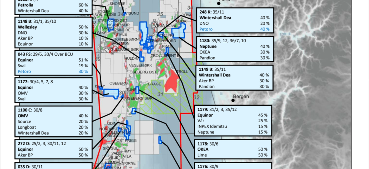Click the '1177: 30/4, 5, 7, 8' heading
Screen dimensions: 369x169
[35, 82]
